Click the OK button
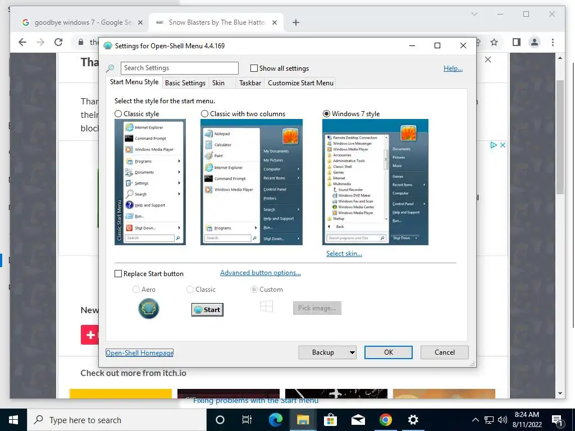This screenshot has width=575, height=431. point(389,352)
